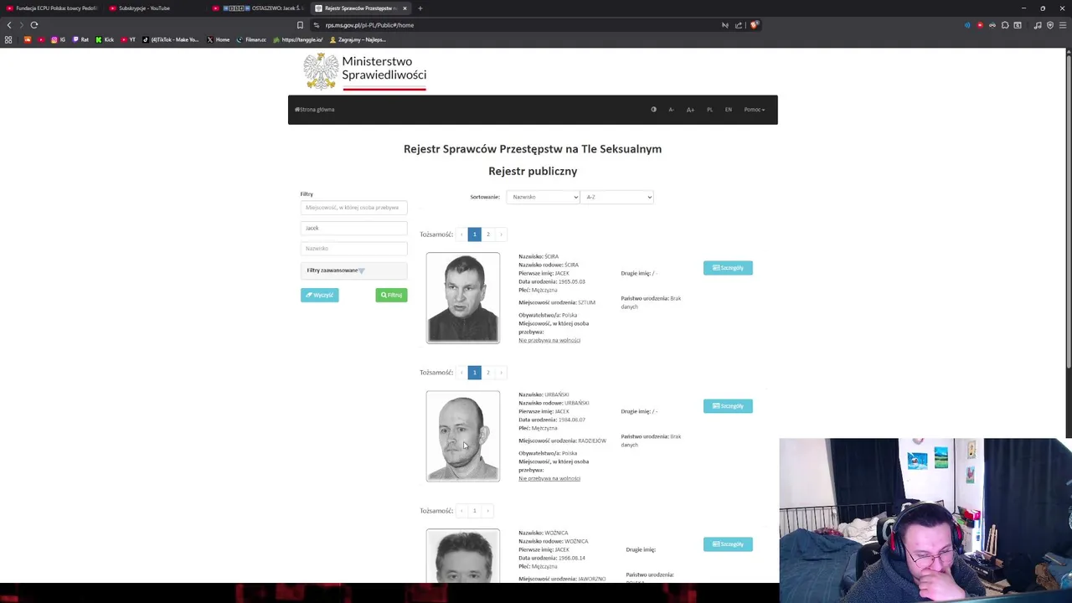
Task: Open Zagraj.my bookmark
Action: [358, 40]
